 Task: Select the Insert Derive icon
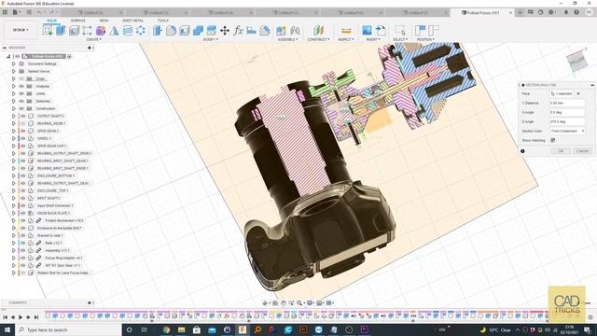click(381, 30)
